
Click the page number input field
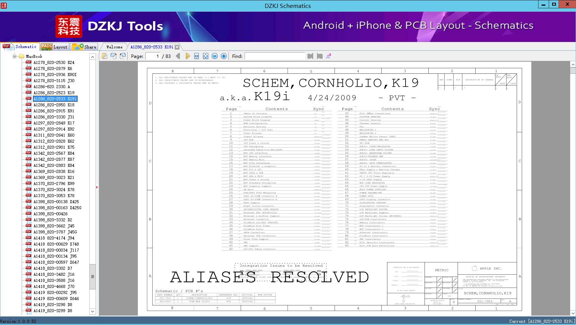153,56
